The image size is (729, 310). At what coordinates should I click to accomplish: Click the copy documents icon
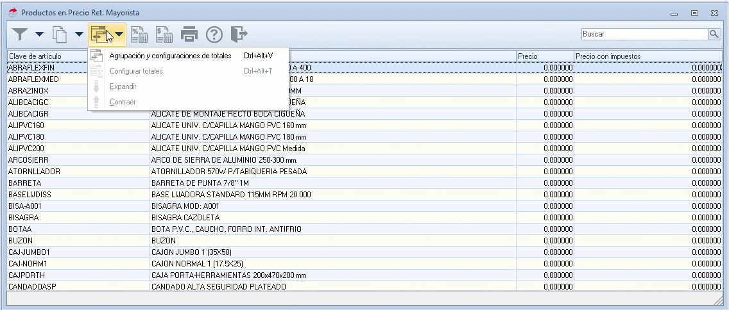(x=60, y=33)
